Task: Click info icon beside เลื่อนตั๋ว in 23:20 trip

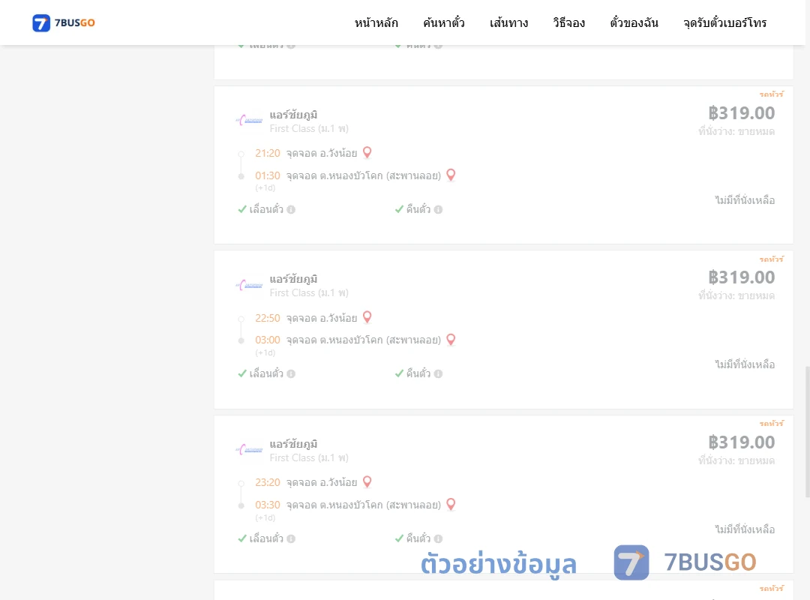Action: (291, 538)
